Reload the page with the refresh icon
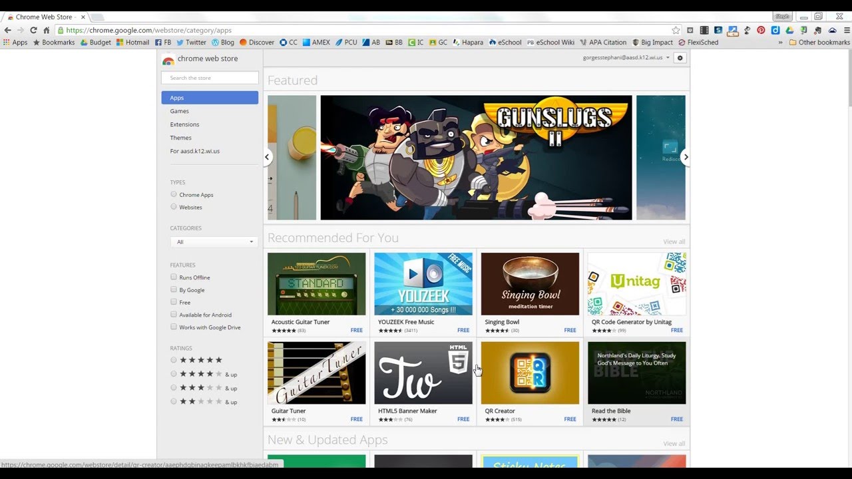This screenshot has height=479, width=852. pyautogui.click(x=33, y=30)
